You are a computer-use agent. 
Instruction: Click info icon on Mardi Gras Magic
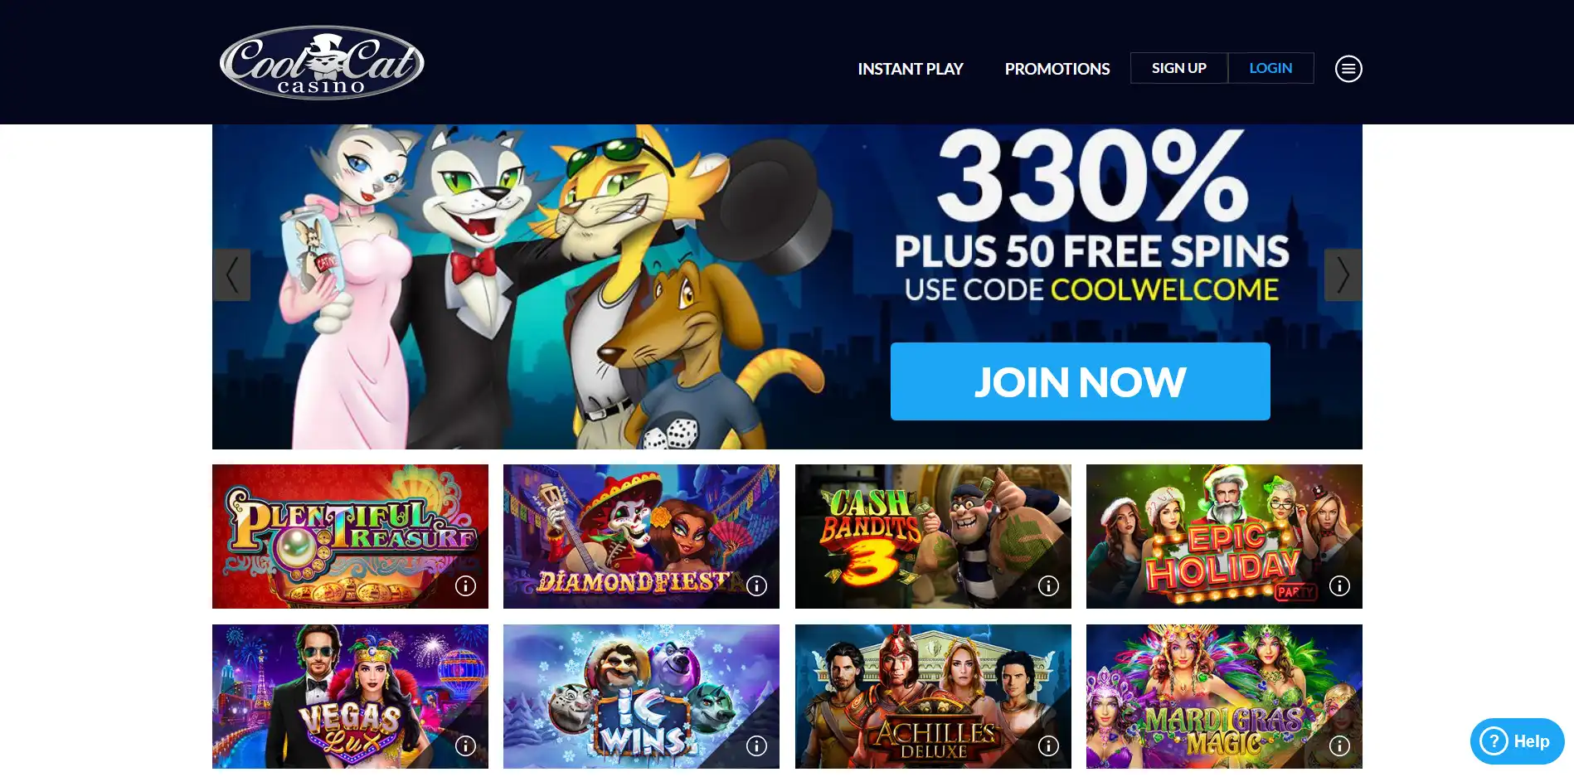tap(1339, 746)
